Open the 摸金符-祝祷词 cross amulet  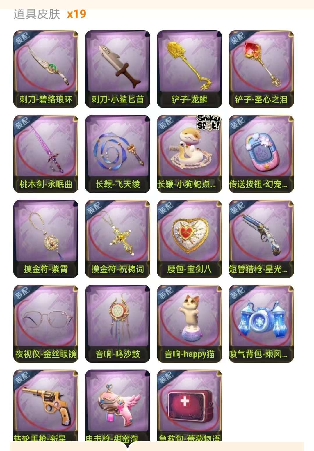(x=118, y=239)
